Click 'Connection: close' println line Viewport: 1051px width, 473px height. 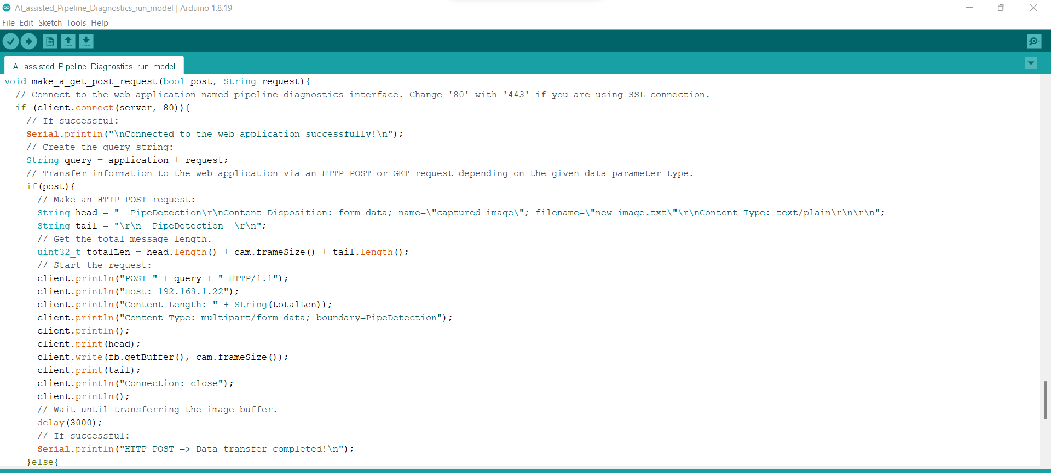pos(135,383)
